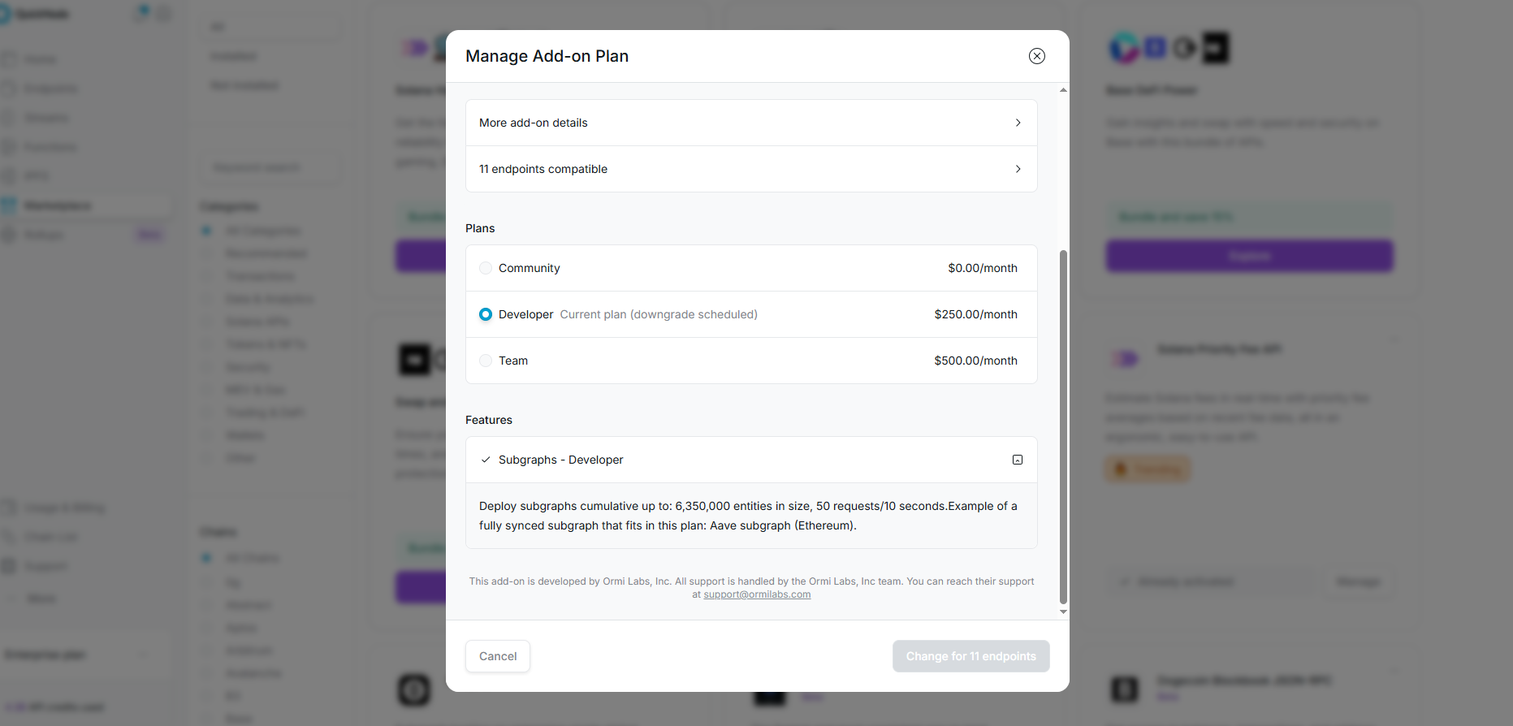This screenshot has height=726, width=1513.
Task: Click the $250.00/month Developer plan price
Action: pyautogui.click(x=975, y=314)
